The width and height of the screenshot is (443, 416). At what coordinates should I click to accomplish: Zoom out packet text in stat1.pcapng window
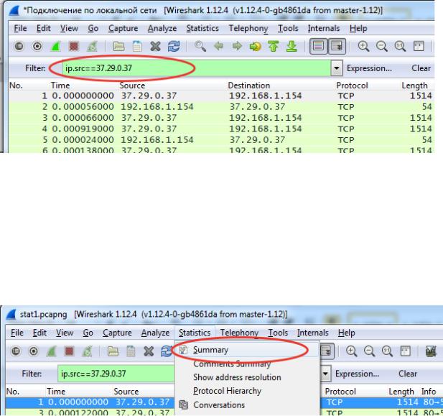[369, 351]
